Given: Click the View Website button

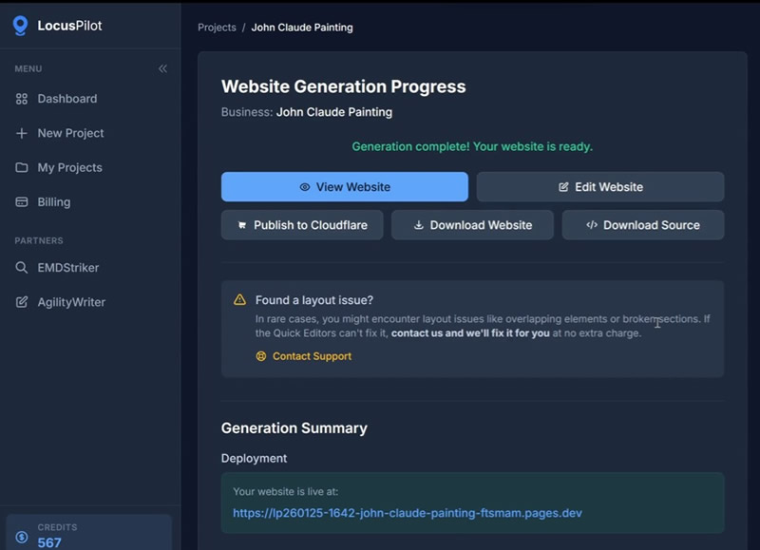Looking at the screenshot, I should coord(344,187).
